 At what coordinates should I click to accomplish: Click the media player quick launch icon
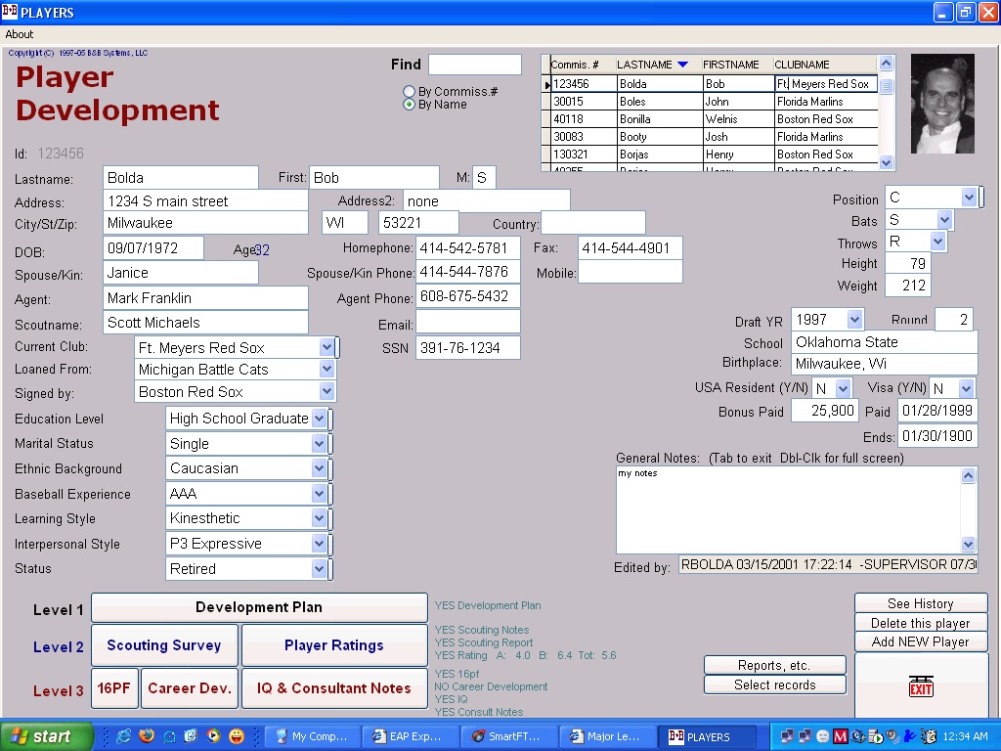[x=213, y=736]
